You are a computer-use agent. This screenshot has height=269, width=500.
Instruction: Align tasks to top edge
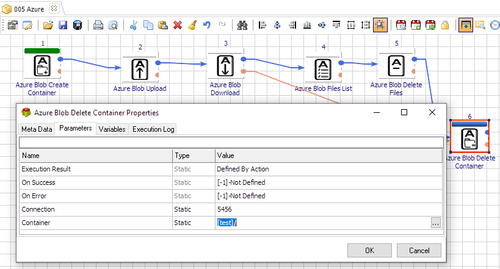click(336, 25)
